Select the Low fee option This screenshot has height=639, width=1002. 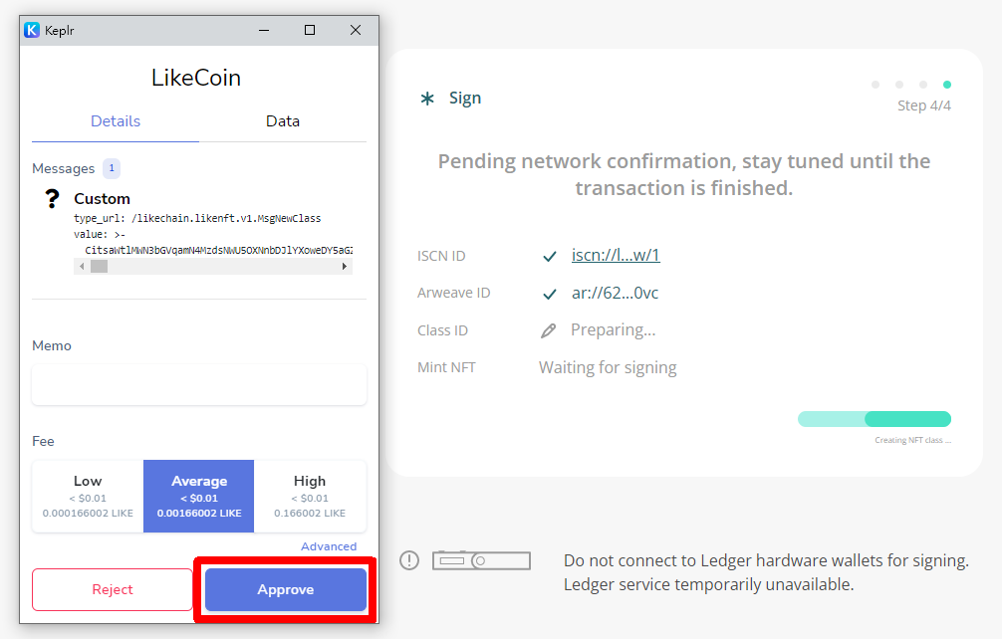(x=88, y=496)
